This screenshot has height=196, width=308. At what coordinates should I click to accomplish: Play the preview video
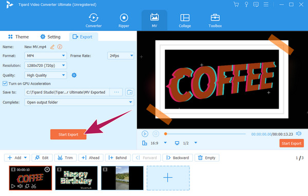coord(145,134)
